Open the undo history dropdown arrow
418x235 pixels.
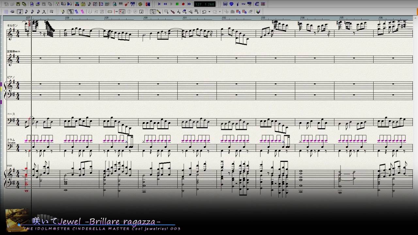coord(209,12)
